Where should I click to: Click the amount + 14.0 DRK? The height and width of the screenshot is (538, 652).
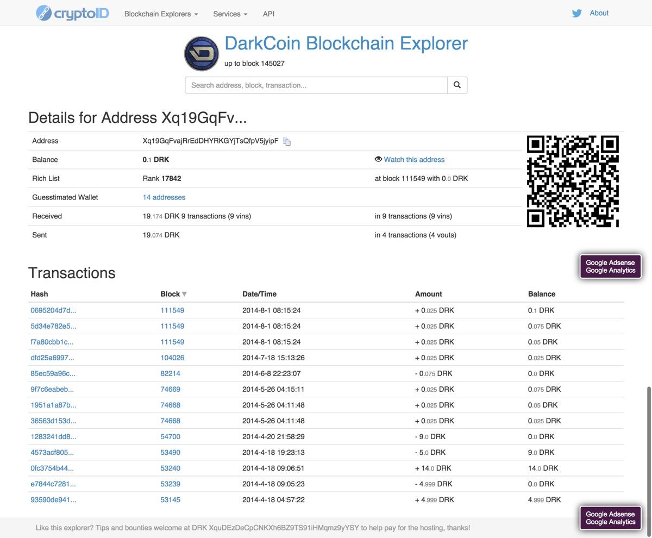(433, 468)
